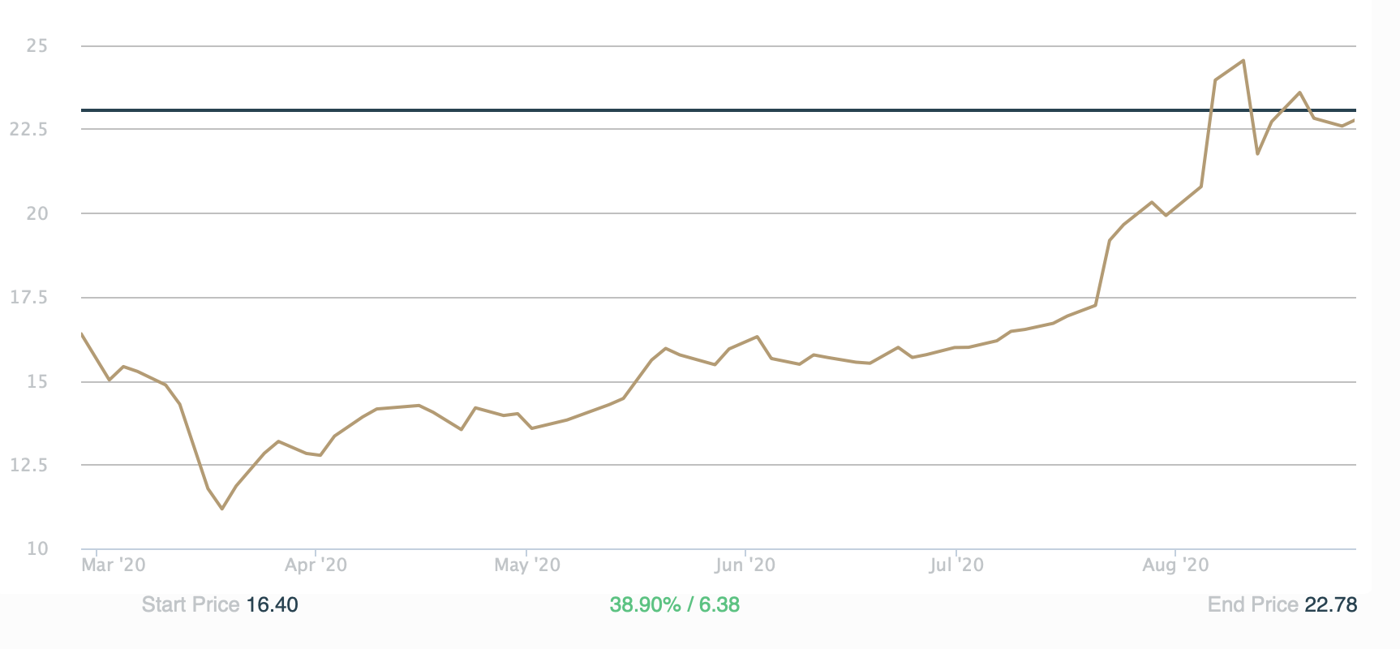The image size is (1400, 649).
Task: Click the 10 y-axis value label
Action: (x=37, y=549)
